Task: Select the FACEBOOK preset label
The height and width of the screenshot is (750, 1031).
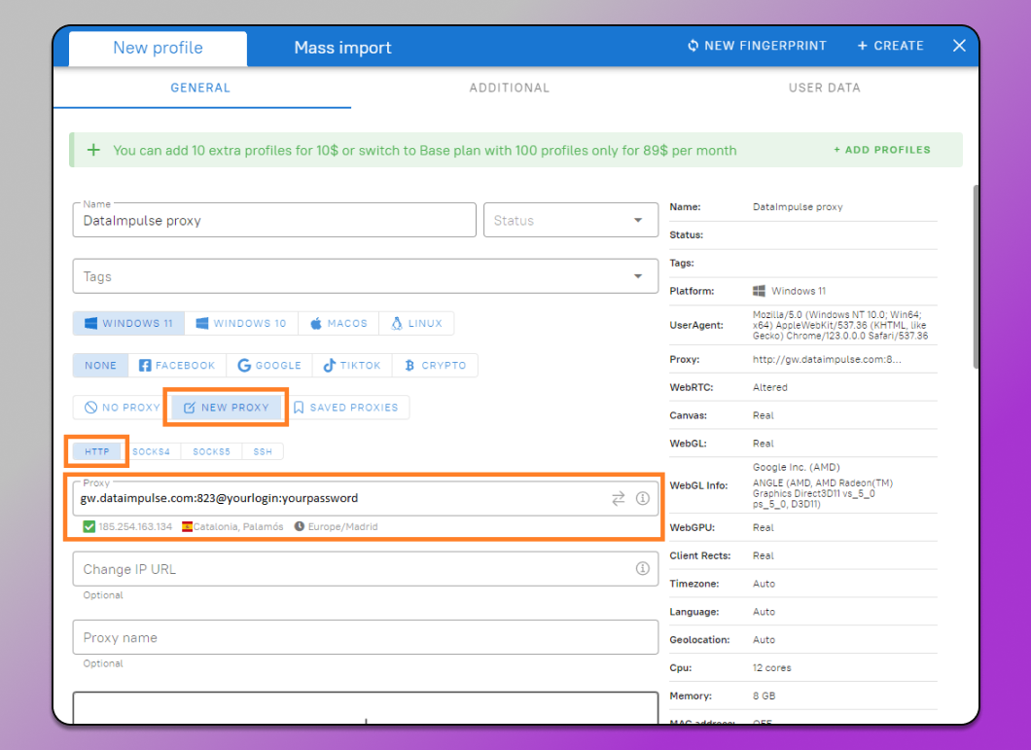Action: click(x=186, y=365)
